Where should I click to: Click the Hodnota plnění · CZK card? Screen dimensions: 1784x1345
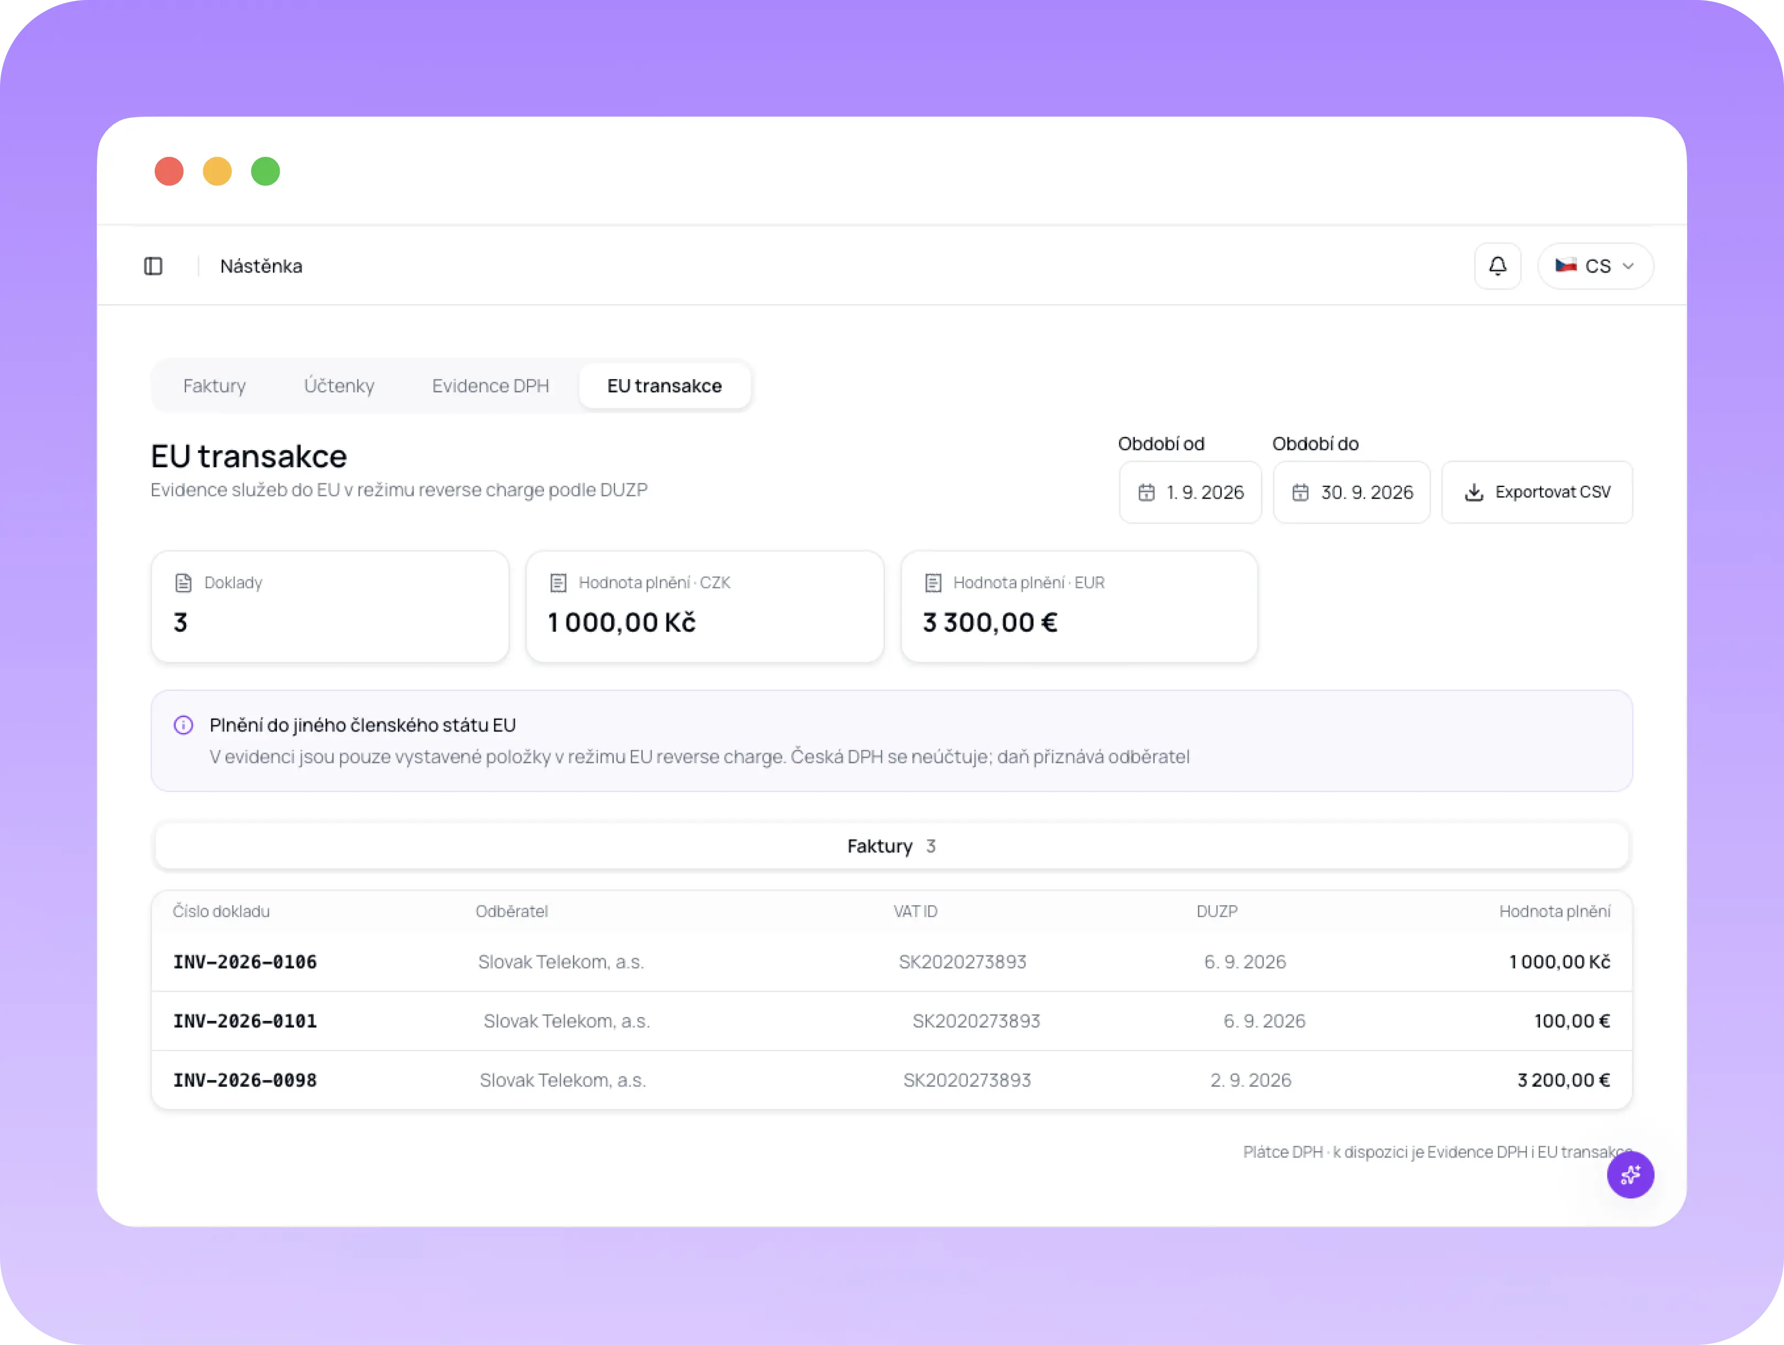[x=705, y=607]
